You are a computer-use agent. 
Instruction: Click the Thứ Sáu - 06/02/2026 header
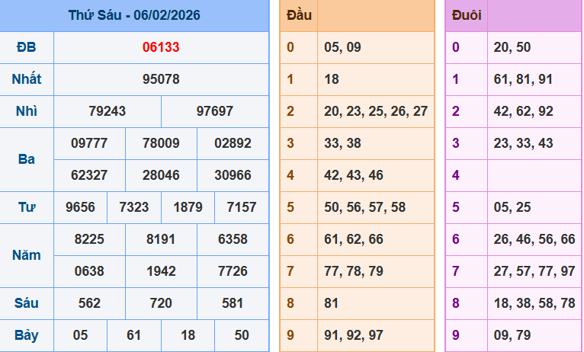coord(134,15)
